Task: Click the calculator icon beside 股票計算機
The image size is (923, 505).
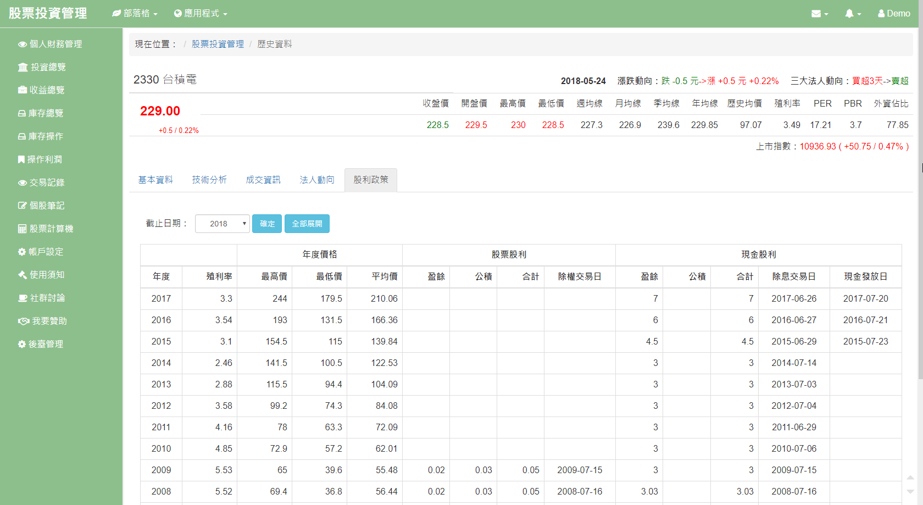Action: (22, 229)
